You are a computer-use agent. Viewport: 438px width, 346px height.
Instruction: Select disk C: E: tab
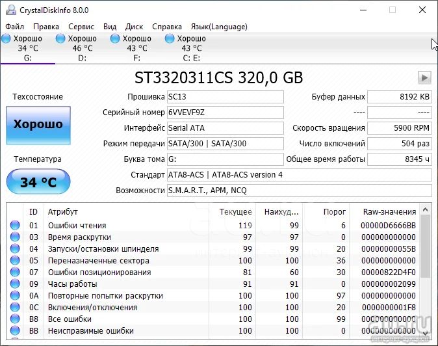pos(191,48)
